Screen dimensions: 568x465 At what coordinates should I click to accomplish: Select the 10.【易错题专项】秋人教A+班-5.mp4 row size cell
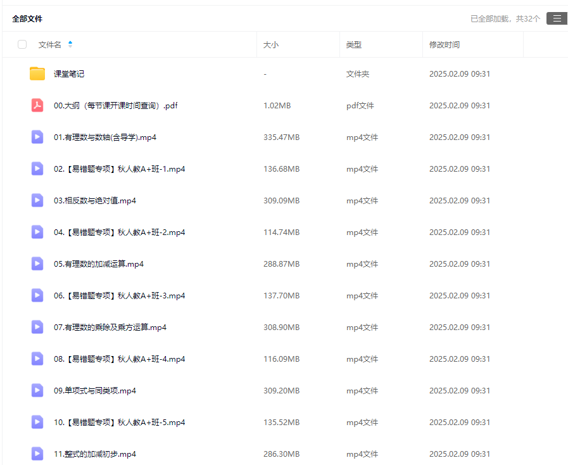click(281, 423)
